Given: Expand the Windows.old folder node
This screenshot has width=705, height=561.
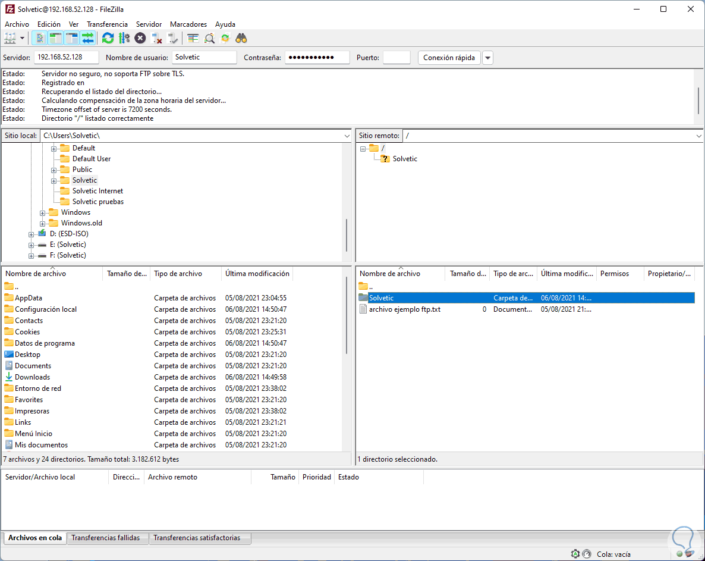Looking at the screenshot, I should click(42, 224).
